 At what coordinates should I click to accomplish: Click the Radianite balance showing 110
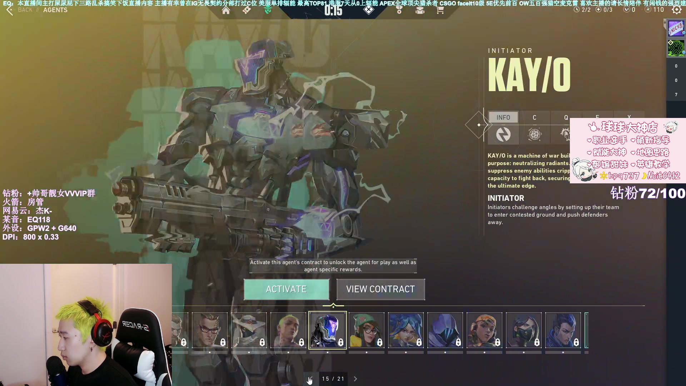pos(655,10)
